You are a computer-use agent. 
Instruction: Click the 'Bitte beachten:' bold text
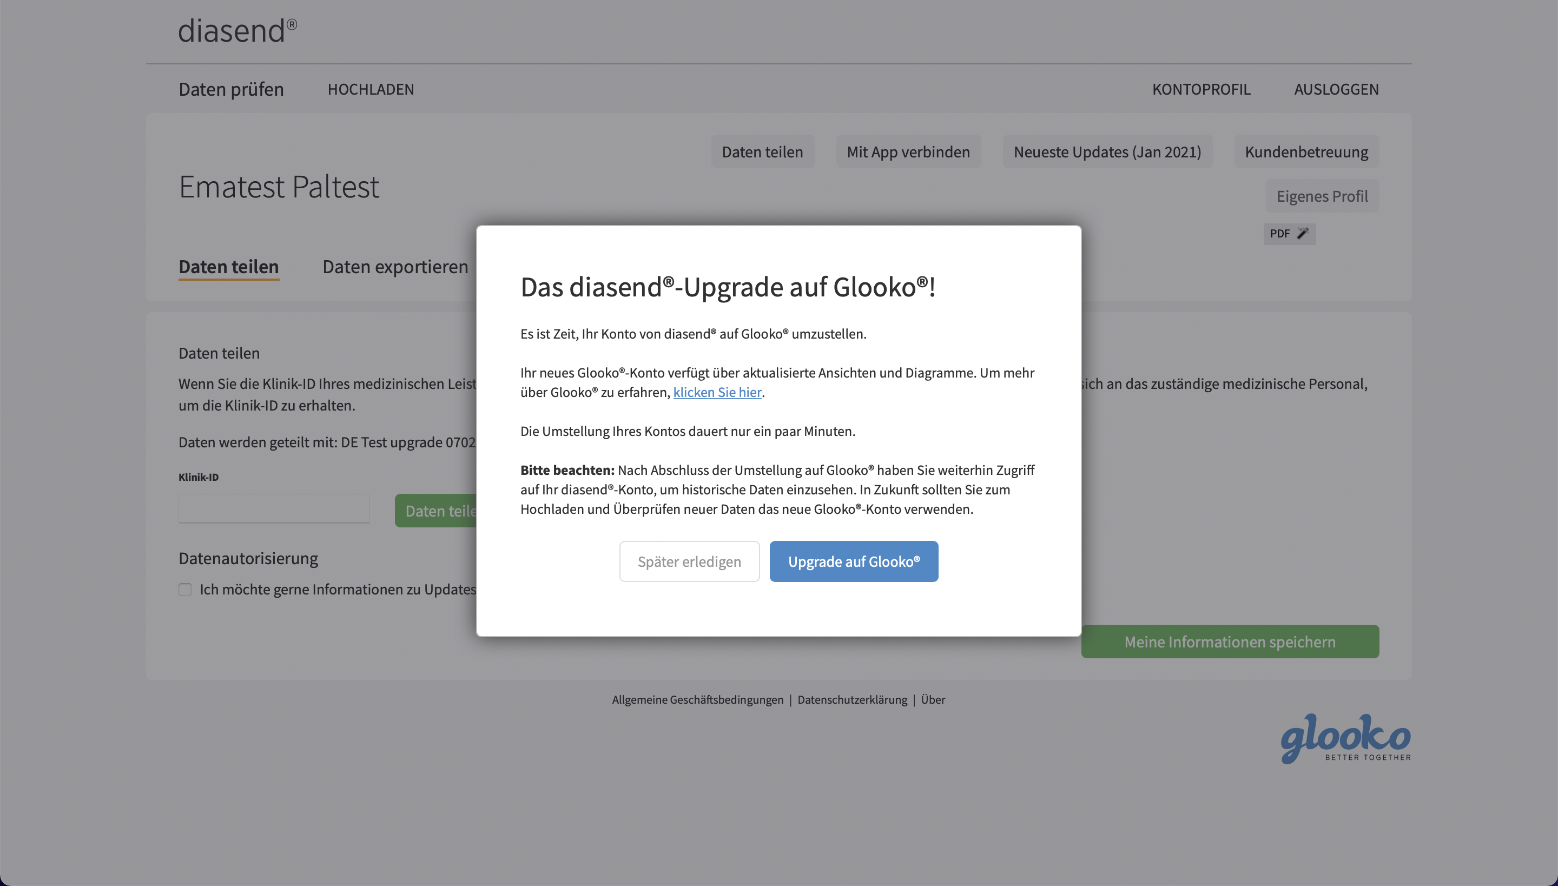[x=567, y=471]
